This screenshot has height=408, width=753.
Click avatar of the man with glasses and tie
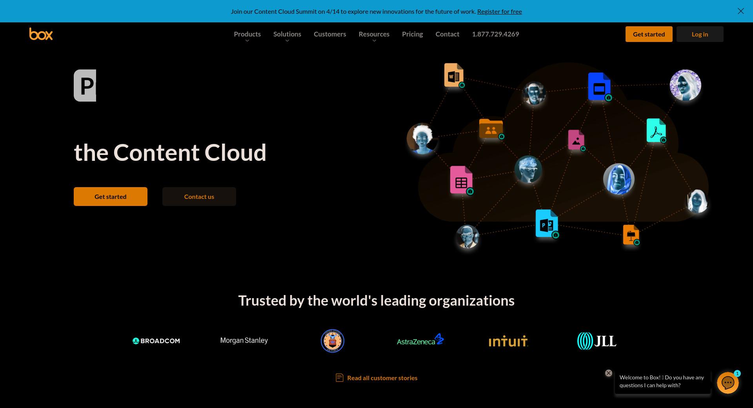467,237
